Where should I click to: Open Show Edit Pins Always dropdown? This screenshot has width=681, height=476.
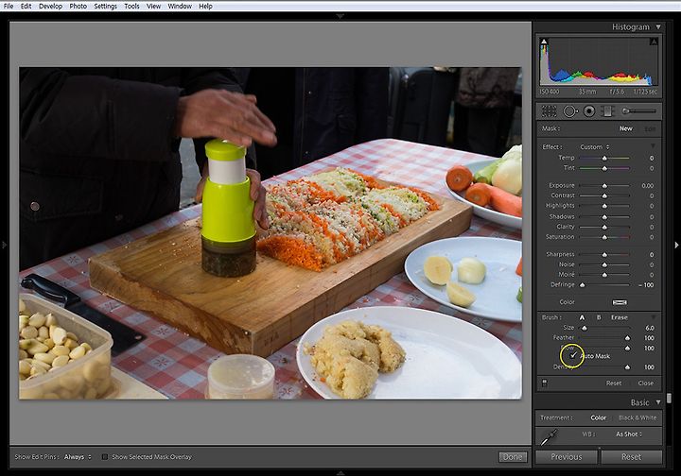[78, 456]
